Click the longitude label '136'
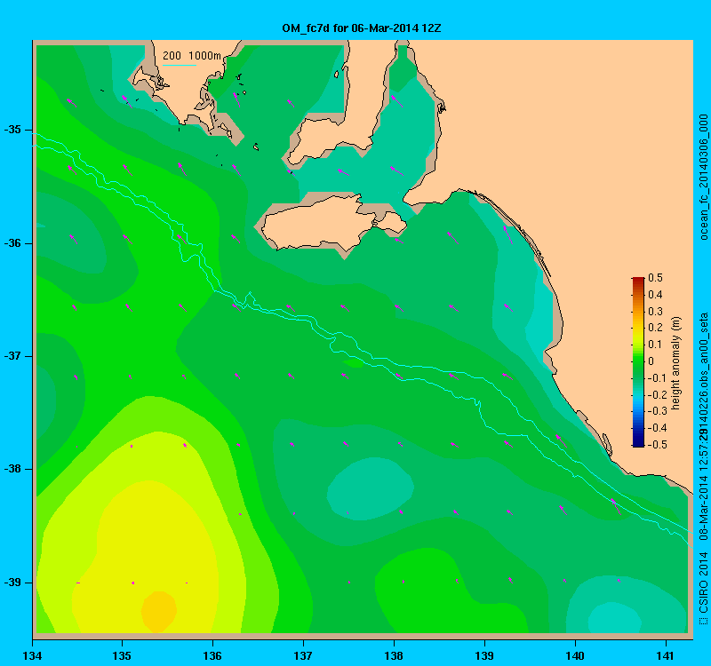 [212, 656]
